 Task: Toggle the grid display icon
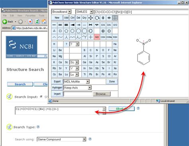click(x=115, y=18)
